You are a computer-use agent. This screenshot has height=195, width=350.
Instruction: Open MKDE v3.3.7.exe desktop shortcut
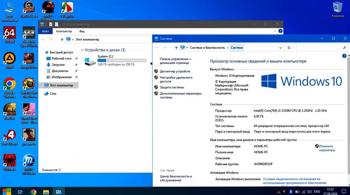click(29, 165)
